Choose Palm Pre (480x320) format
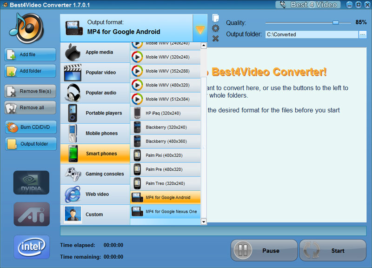Image resolution: width=372 pixels, height=268 pixels. pyautogui.click(x=166, y=169)
